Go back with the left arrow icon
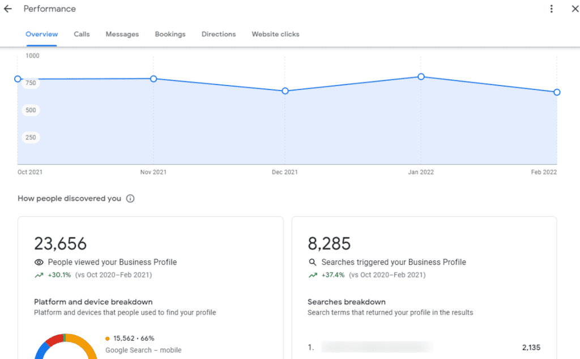Image resolution: width=580 pixels, height=359 pixels. click(8, 9)
